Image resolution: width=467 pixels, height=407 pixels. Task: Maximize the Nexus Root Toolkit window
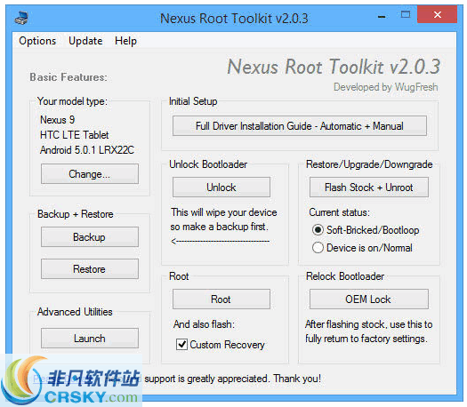[406, 14]
